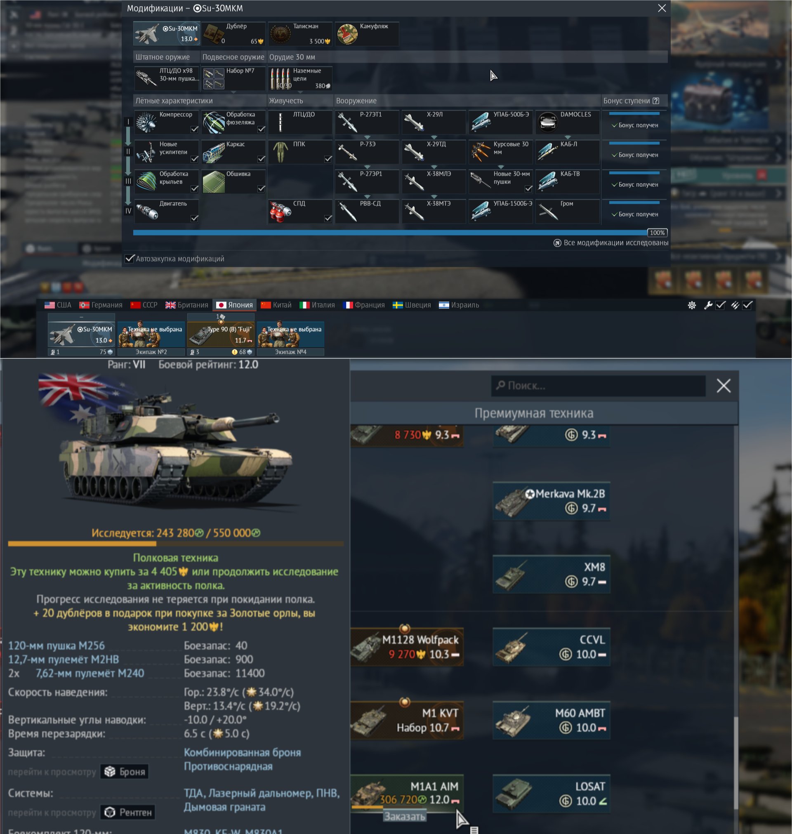The width and height of the screenshot is (792, 834).
Task: Toggle the ППК modification checkbox
Action: coord(328,159)
